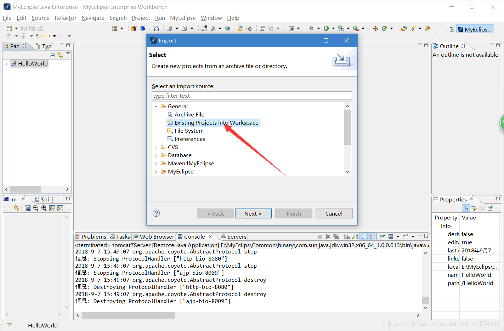This screenshot has height=331, width=504.
Task: Click zoom out icon in Image Preview
Action: click(36, 208)
